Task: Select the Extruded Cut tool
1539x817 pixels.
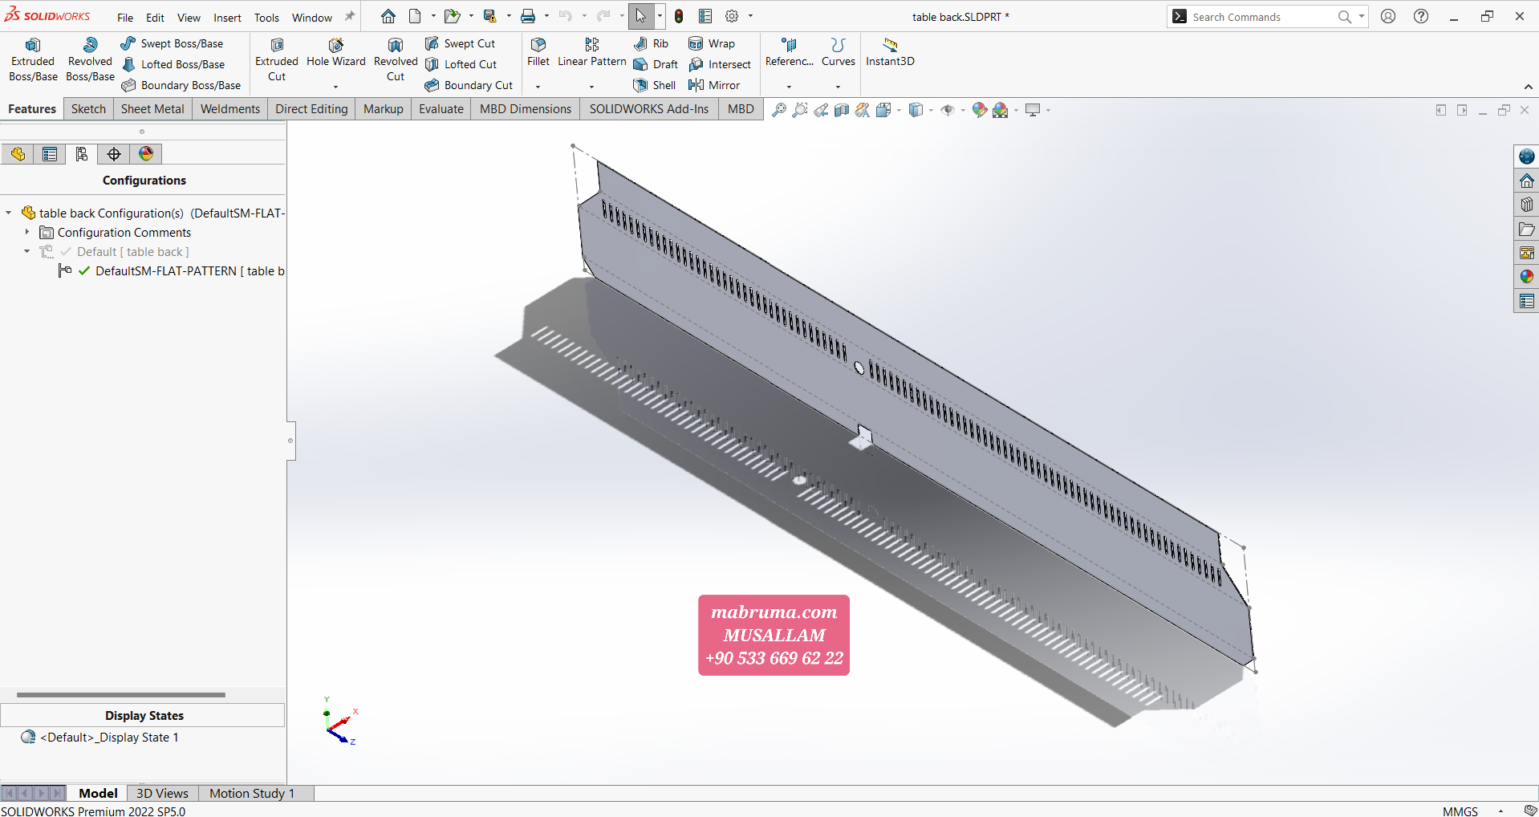Action: tap(277, 59)
